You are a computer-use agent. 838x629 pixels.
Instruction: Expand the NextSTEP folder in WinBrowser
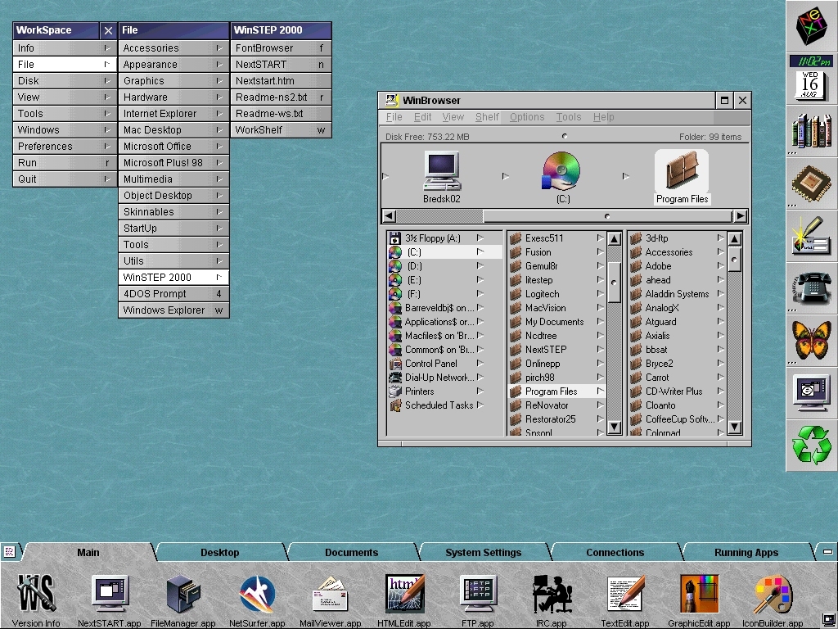[x=556, y=349]
